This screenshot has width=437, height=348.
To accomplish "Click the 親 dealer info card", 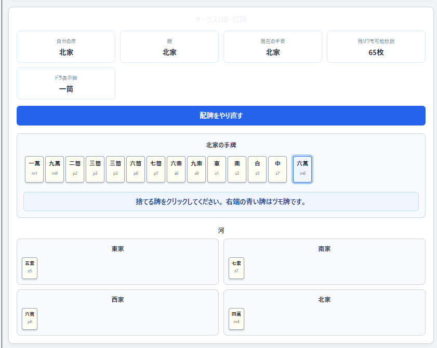I will [169, 47].
